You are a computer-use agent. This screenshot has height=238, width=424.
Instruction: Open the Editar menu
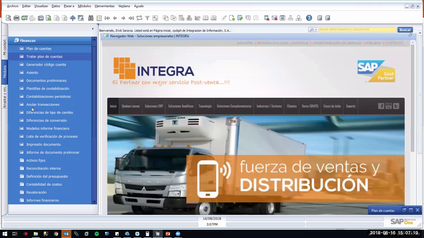click(26, 6)
